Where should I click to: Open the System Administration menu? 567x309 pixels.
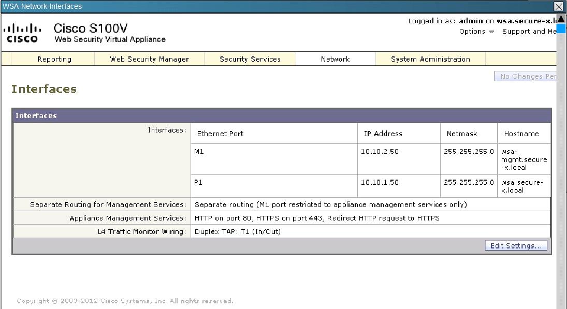pyautogui.click(x=430, y=59)
